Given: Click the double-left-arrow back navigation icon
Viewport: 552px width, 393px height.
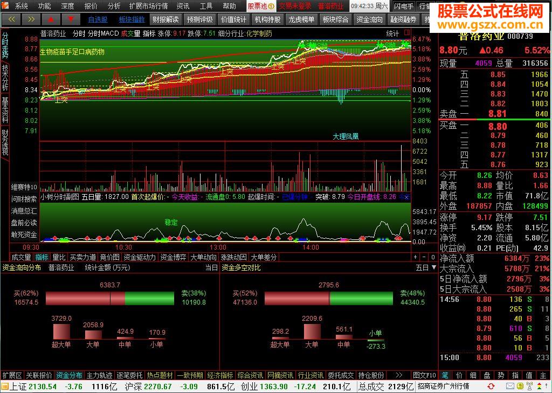Looking at the screenshot, I should coord(11,19).
